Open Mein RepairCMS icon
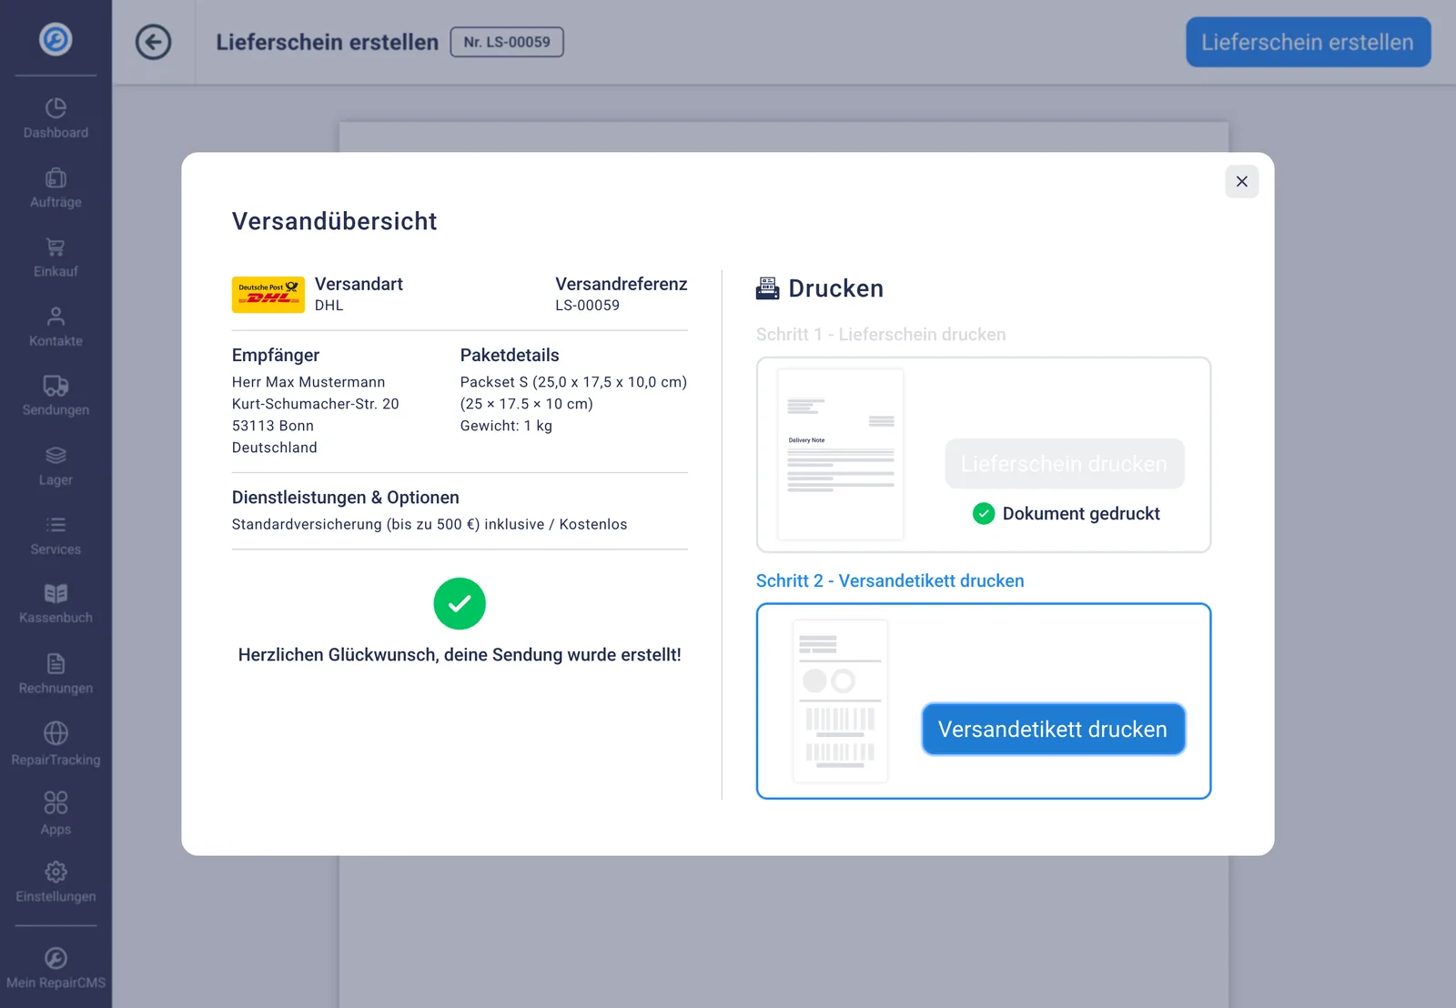1456x1008 pixels. pos(56,958)
